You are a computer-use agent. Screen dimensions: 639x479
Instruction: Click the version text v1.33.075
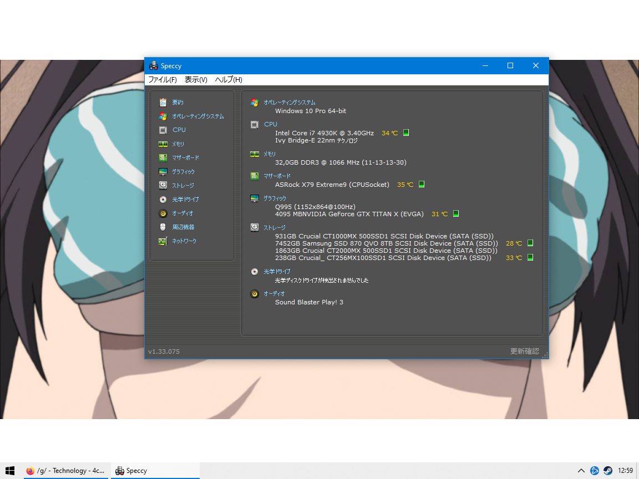(x=164, y=351)
